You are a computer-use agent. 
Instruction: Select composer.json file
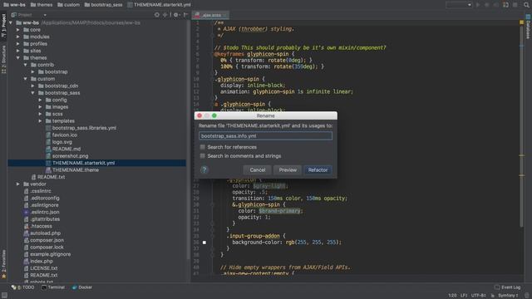coord(47,240)
